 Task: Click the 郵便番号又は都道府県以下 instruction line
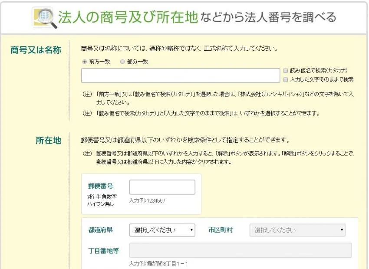click(185, 140)
